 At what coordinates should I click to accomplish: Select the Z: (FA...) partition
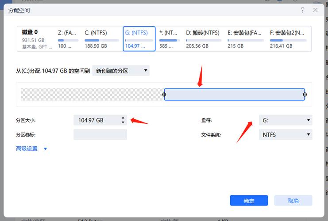coord(68,39)
